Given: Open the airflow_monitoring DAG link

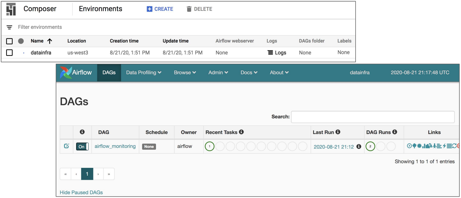Looking at the screenshot, I should pos(115,146).
